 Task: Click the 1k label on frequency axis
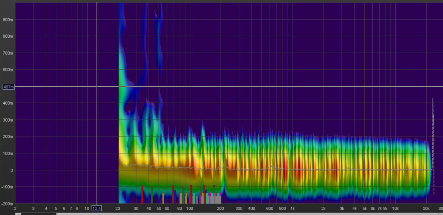coord(292,208)
